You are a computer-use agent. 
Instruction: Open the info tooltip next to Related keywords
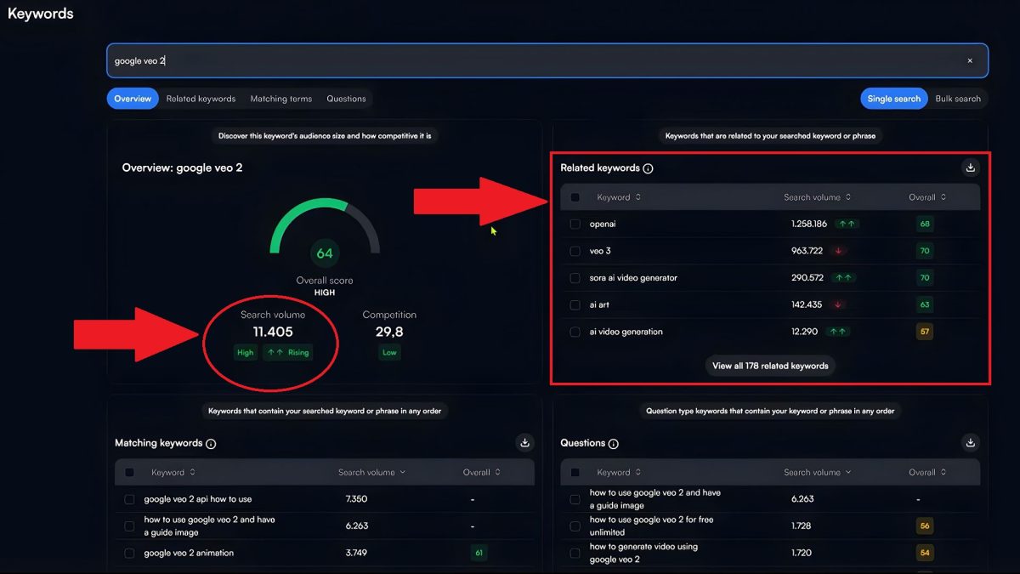[x=649, y=168]
